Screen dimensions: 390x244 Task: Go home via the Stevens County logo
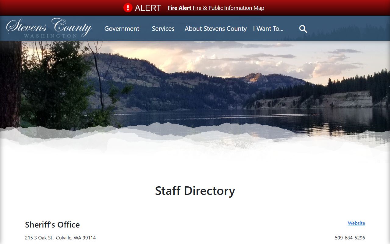click(49, 28)
